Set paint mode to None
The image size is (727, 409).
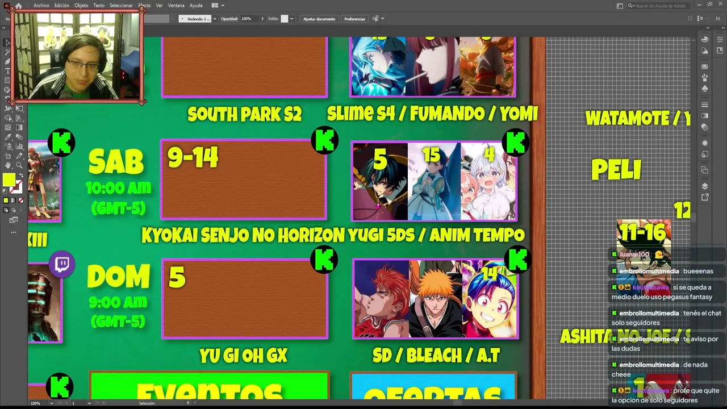[21, 201]
